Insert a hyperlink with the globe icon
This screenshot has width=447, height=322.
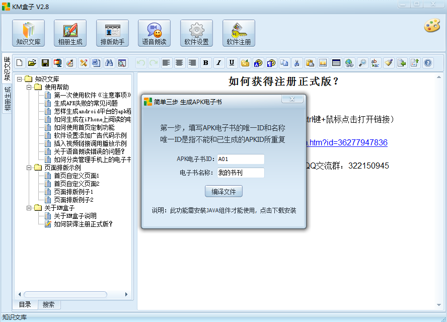[x=349, y=62]
